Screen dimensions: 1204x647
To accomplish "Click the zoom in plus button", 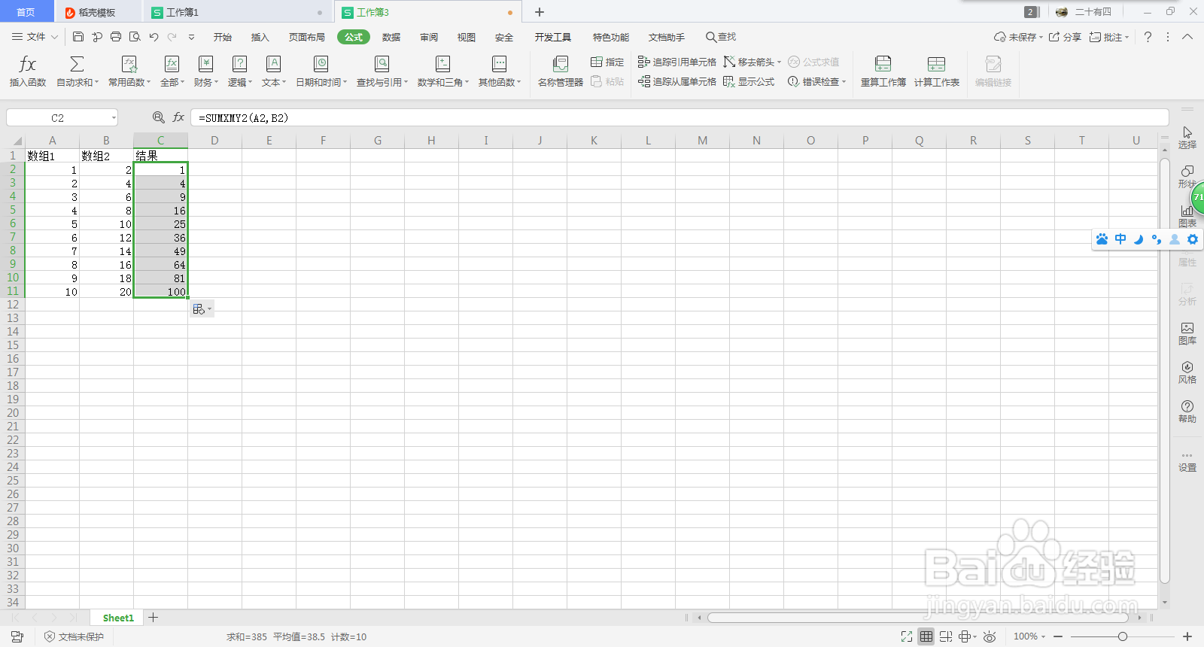I will tap(1187, 636).
